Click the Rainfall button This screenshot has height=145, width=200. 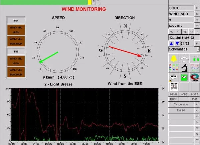click(x=181, y=110)
